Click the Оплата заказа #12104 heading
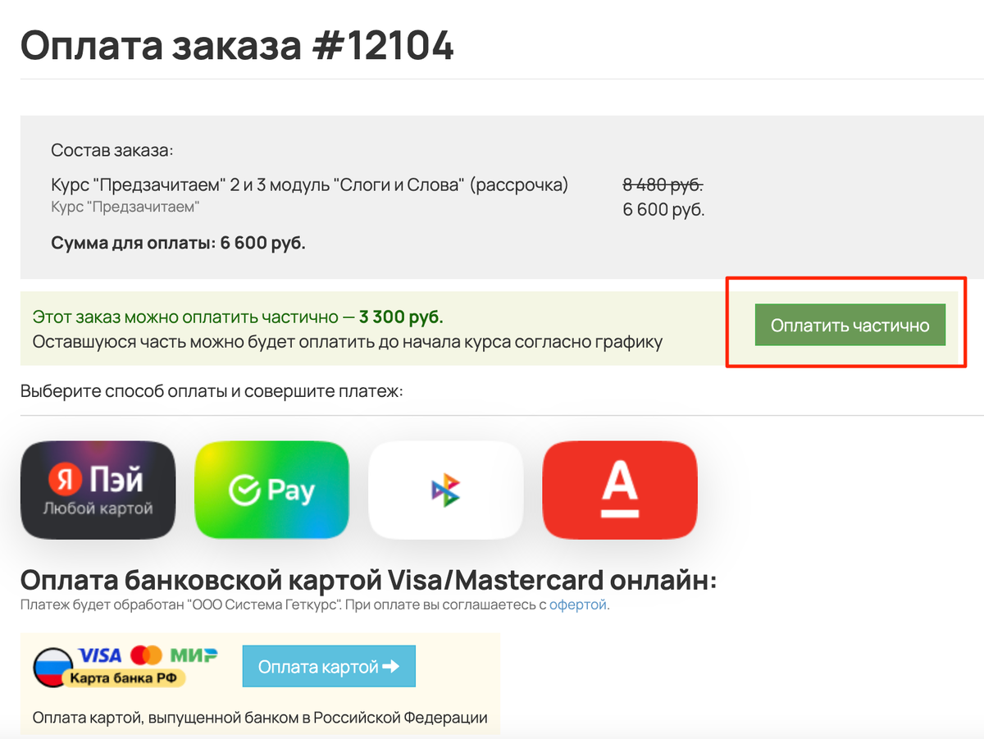The height and width of the screenshot is (739, 984). point(237,44)
